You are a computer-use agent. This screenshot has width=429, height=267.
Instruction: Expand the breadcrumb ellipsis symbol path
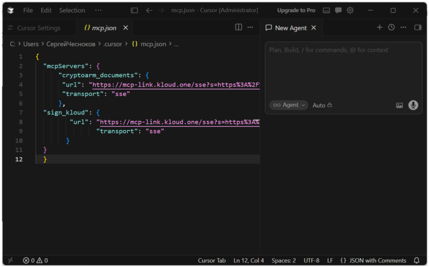[176, 44]
